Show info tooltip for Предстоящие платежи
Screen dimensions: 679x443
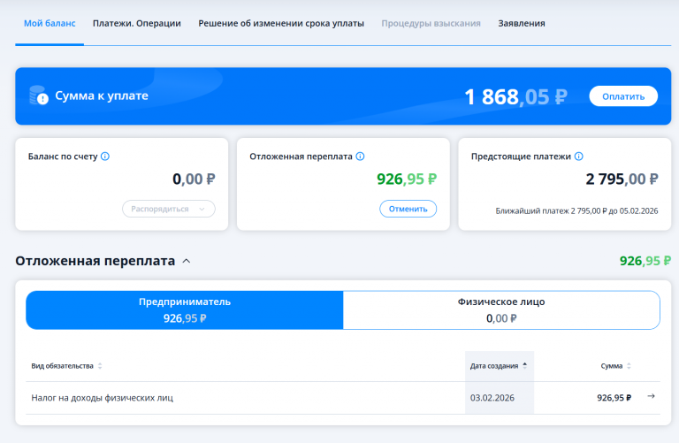[579, 157]
